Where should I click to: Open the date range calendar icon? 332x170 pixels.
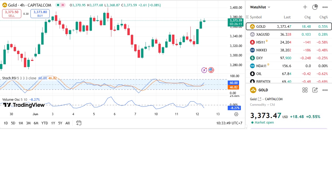[79, 123]
